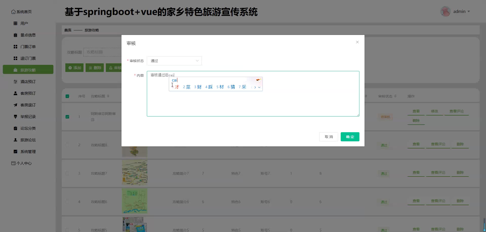486x232 pixels.
Task: Open the 审核状态 dropdown showing 通过
Action: point(174,61)
